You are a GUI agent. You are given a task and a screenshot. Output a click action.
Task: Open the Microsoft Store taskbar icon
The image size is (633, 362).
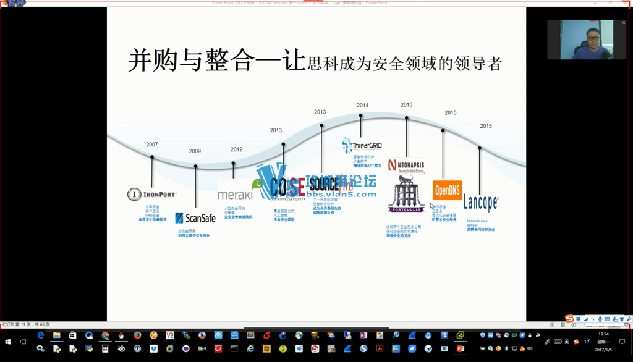pos(73,335)
